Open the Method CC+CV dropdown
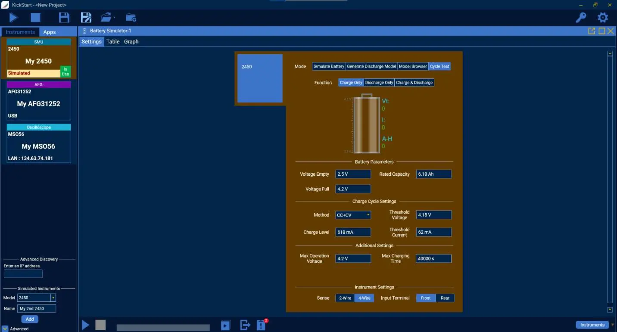 click(353, 215)
